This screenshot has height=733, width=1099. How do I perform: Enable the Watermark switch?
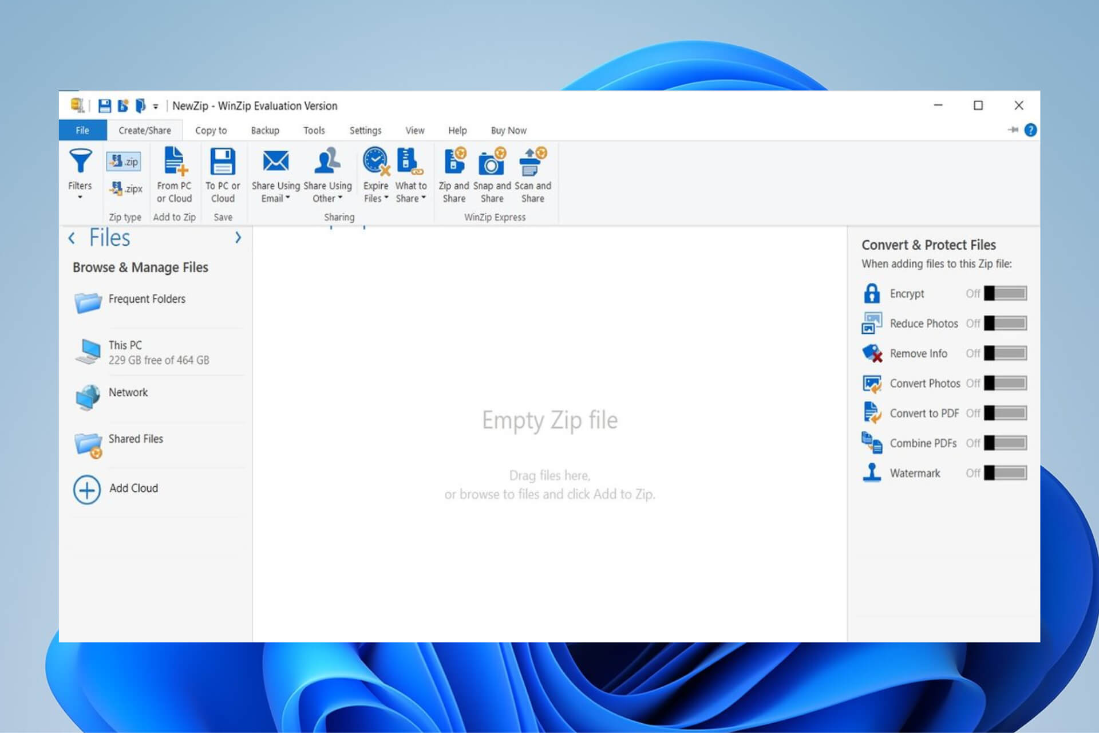(x=1005, y=473)
